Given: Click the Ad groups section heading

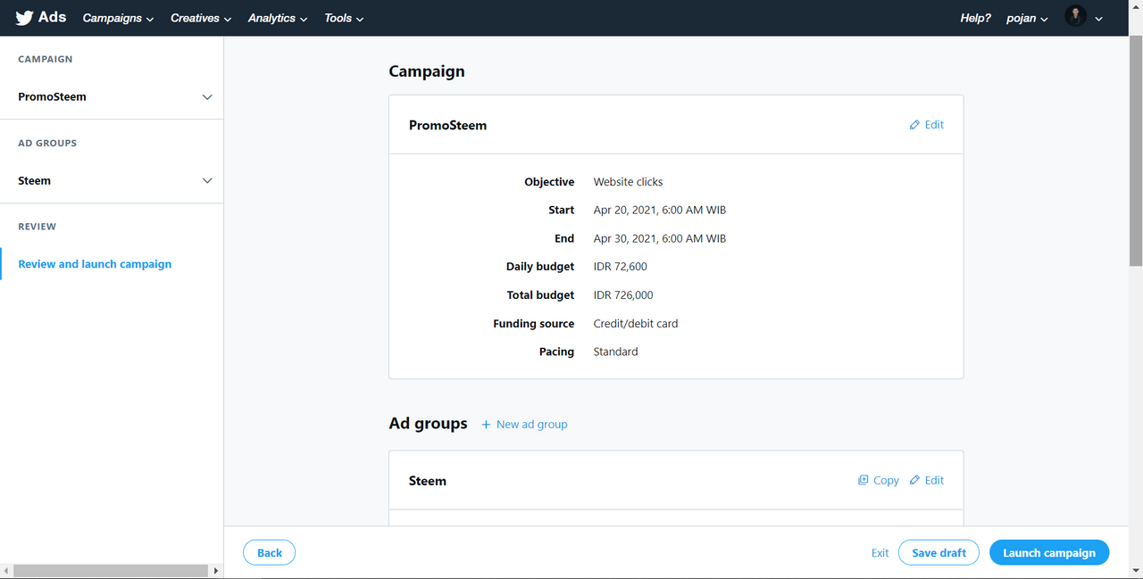Looking at the screenshot, I should [x=428, y=424].
